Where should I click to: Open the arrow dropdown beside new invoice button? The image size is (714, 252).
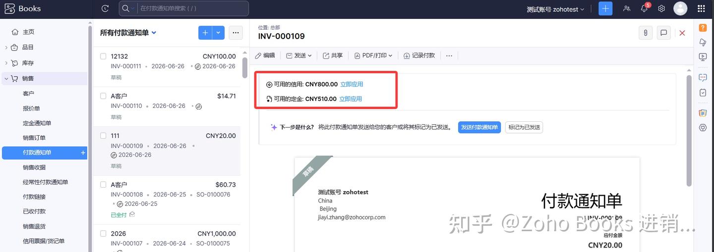219,33
